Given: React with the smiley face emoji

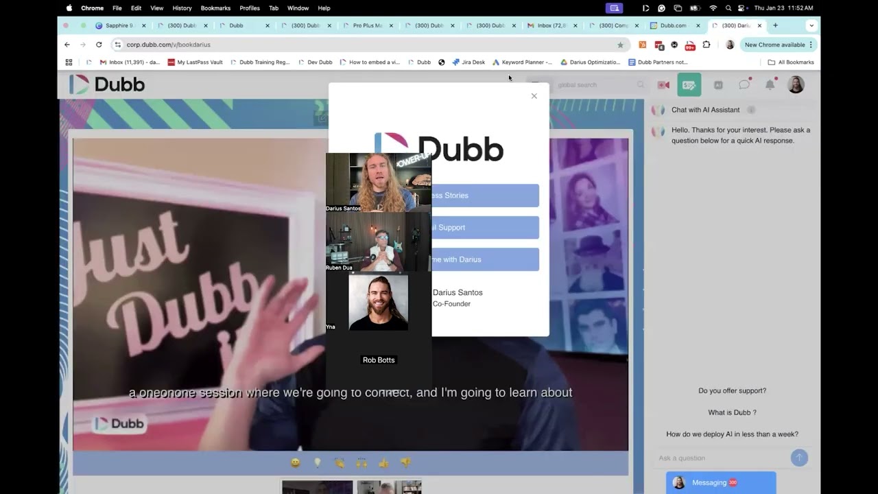Looking at the screenshot, I should point(295,463).
